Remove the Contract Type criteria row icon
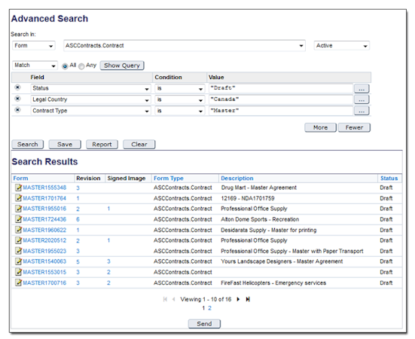Screen dimensions: 415x339 tap(17, 109)
